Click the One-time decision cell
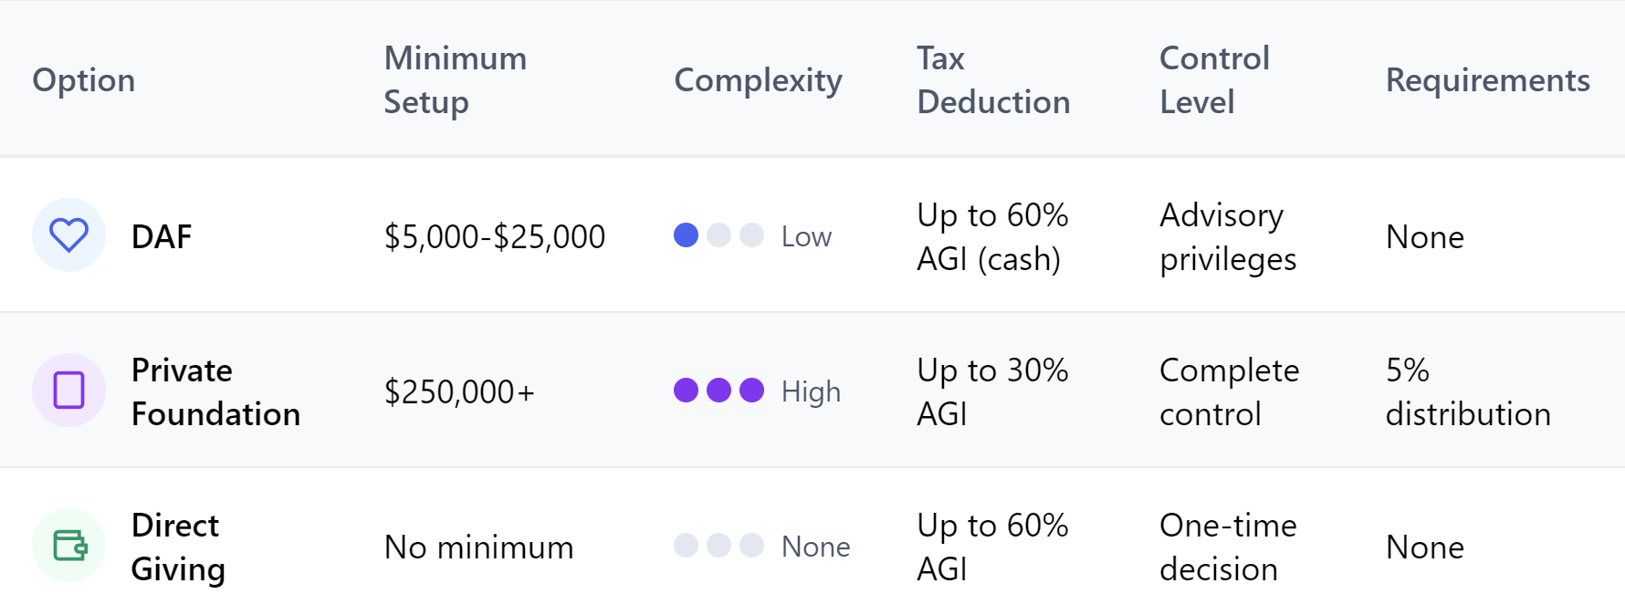The height and width of the screenshot is (615, 1625). point(1228,547)
